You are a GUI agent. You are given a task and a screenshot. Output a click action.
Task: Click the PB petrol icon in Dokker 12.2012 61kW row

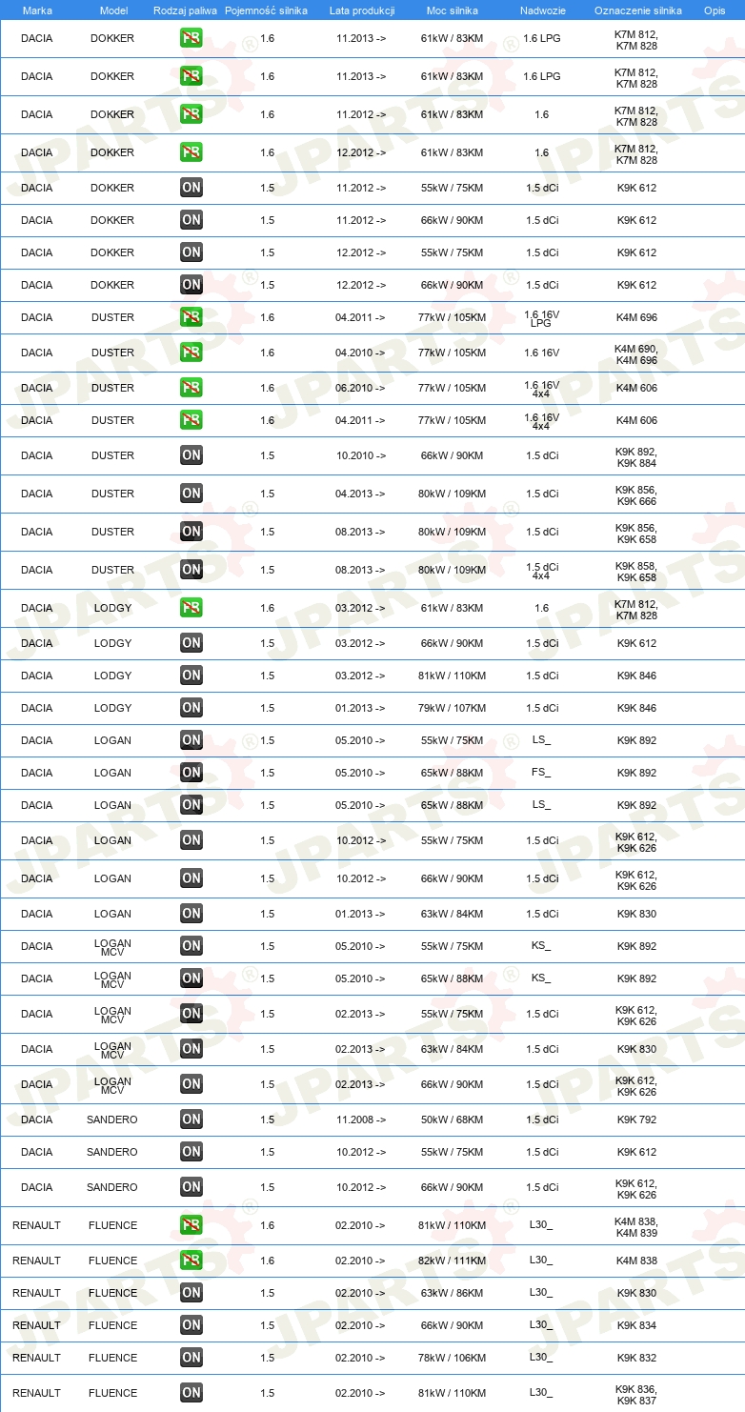click(191, 152)
